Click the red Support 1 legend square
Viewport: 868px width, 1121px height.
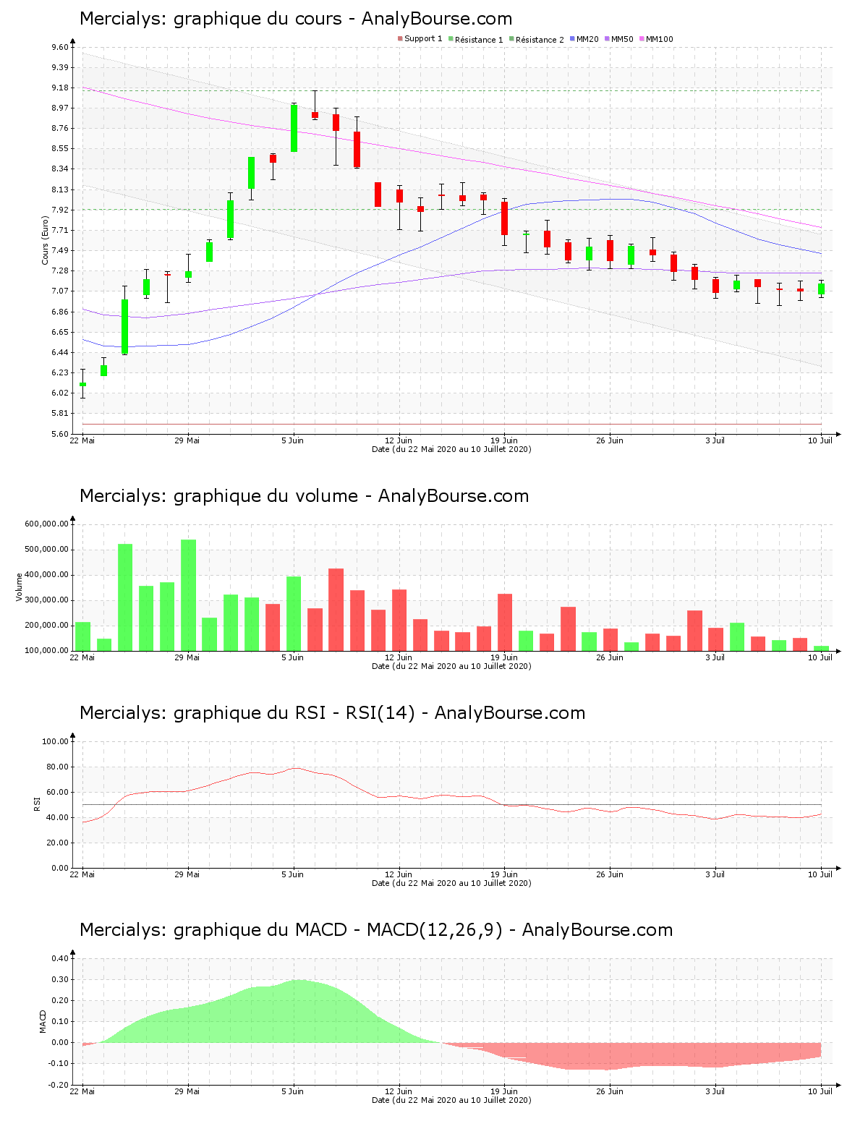(400, 38)
